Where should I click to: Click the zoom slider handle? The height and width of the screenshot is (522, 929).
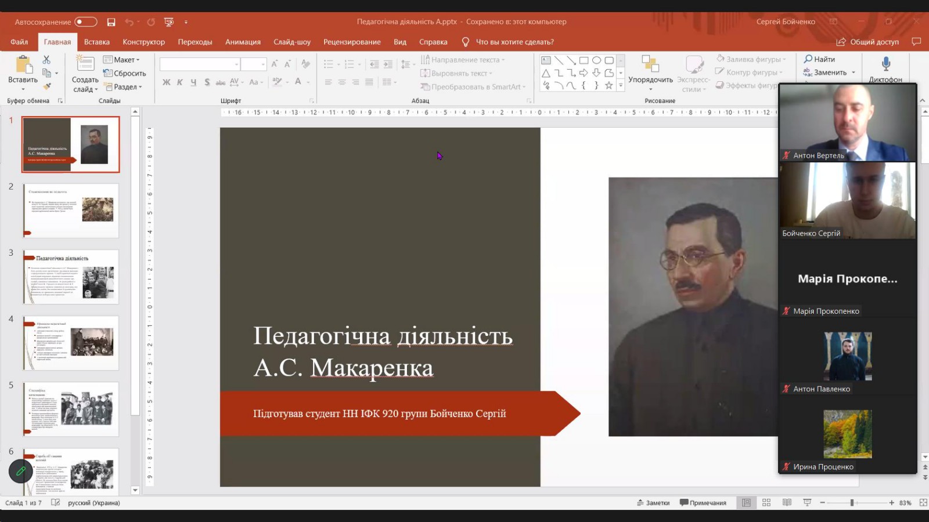(852, 503)
